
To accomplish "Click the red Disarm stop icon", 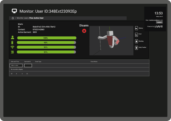I will click(x=84, y=31).
